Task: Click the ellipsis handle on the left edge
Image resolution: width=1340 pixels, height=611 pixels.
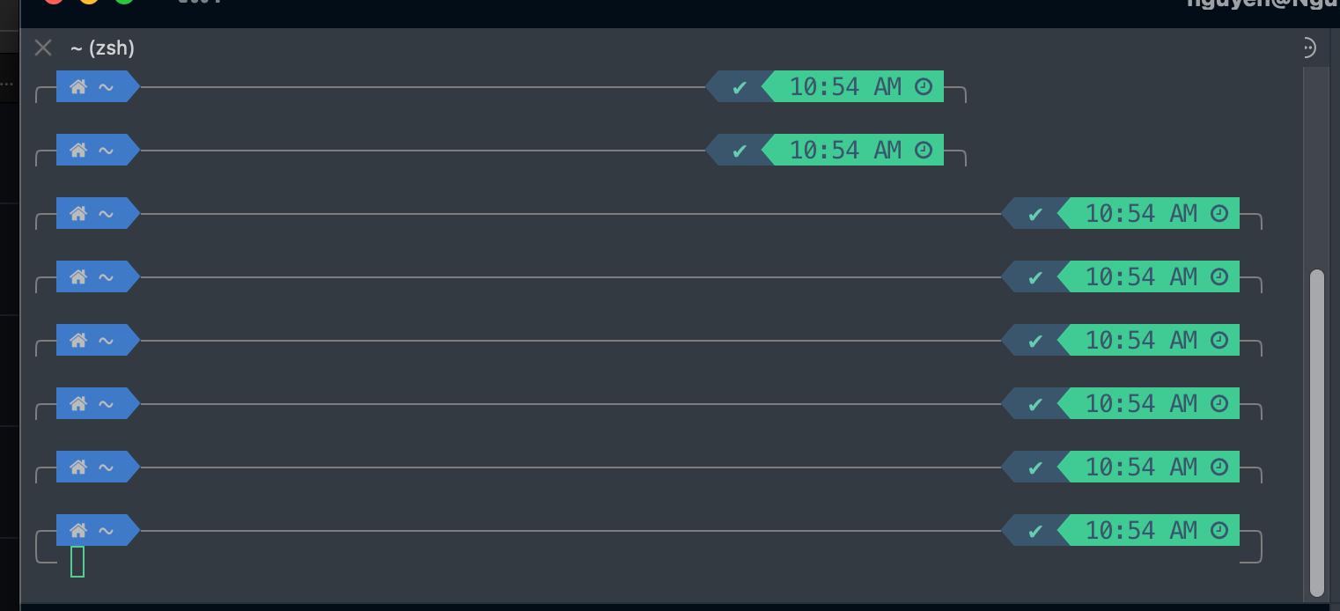Action: [5, 82]
